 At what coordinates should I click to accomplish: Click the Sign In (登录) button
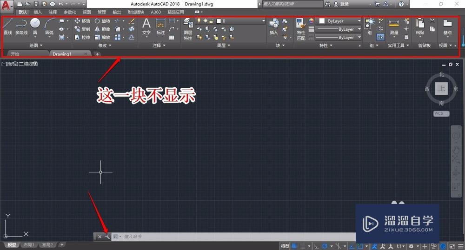click(341, 4)
